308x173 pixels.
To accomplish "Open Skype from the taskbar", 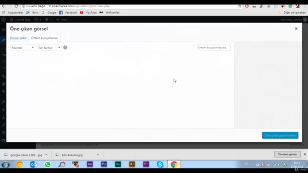I will pos(160,164).
